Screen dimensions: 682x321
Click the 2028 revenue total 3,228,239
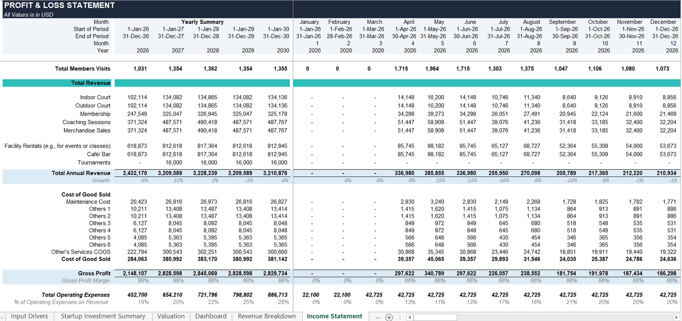(205, 173)
